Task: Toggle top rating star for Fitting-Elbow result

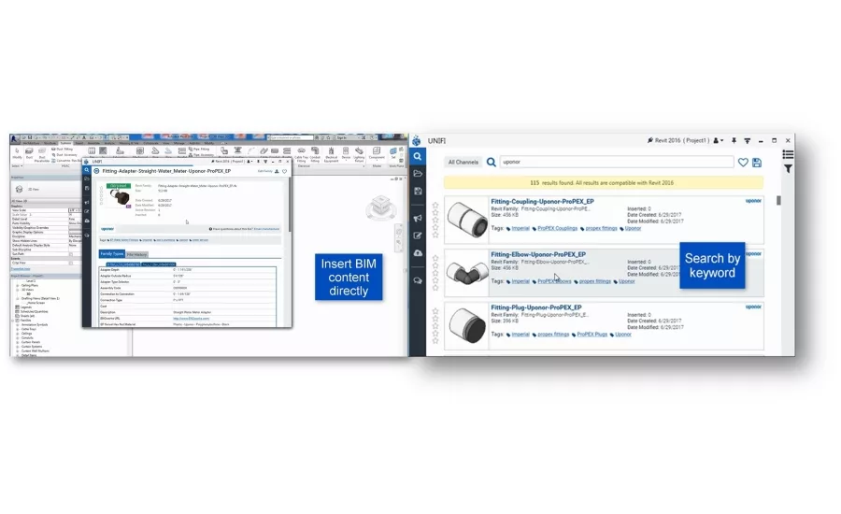Action: [435, 258]
